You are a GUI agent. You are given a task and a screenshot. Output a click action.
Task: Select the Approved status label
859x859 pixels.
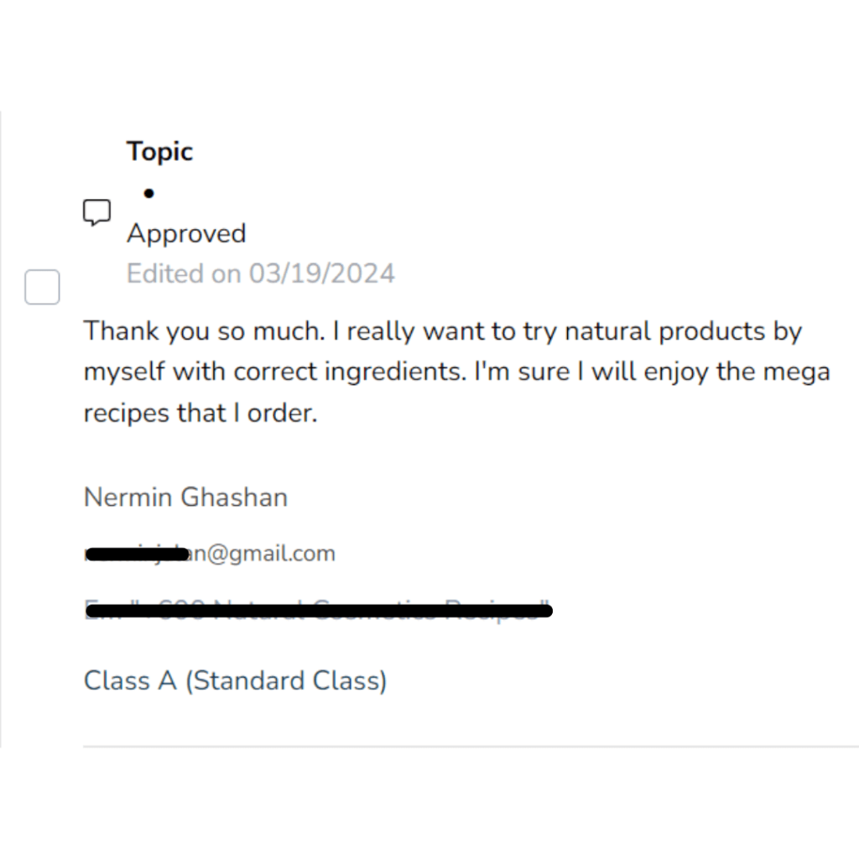pyautogui.click(x=186, y=233)
